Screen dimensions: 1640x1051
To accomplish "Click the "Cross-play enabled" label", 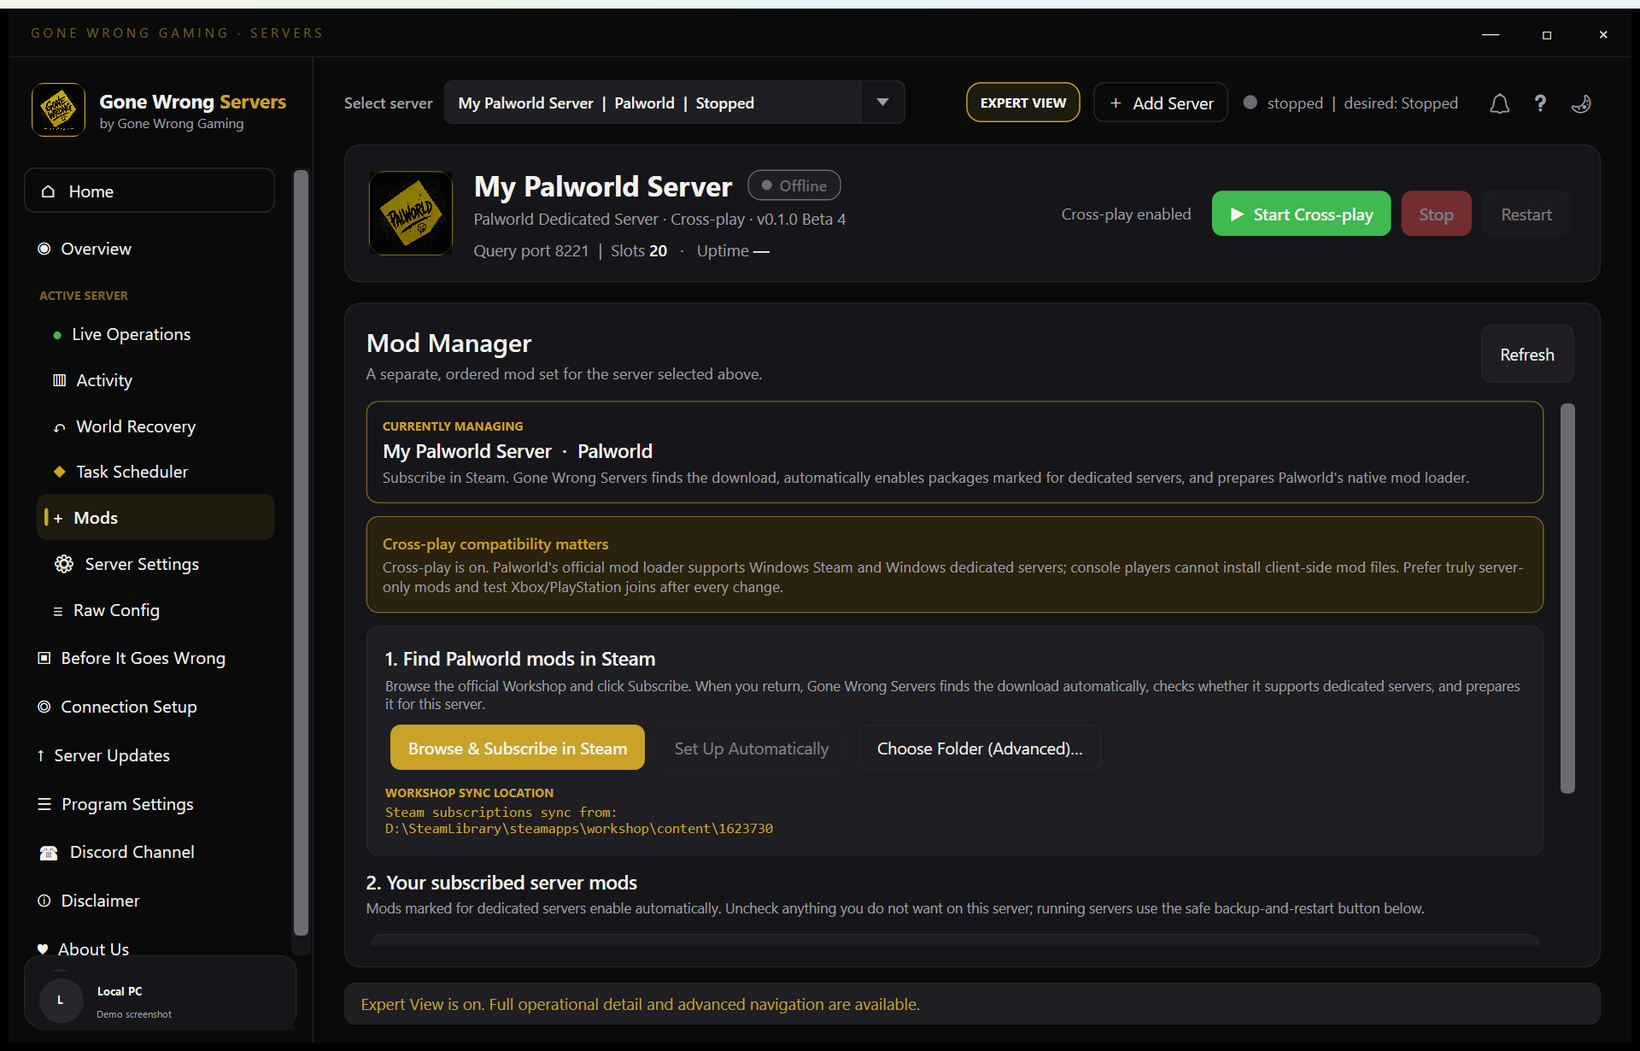I will coord(1126,214).
